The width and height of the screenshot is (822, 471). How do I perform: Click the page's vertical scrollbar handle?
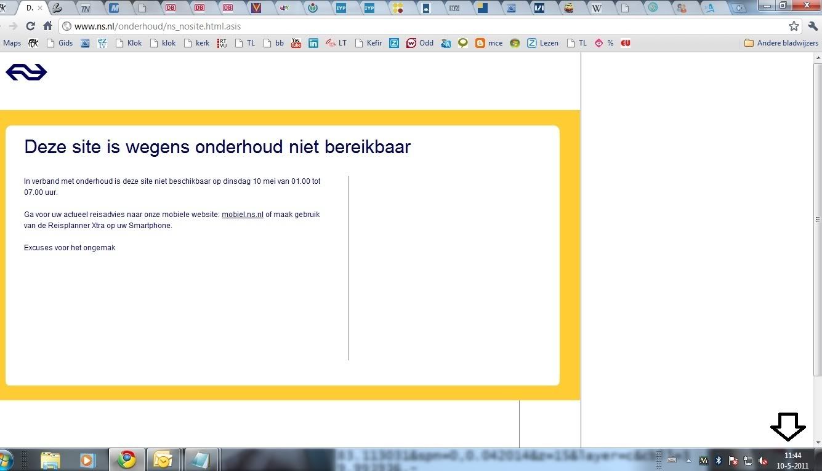pos(818,220)
